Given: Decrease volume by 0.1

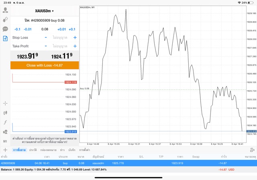Looking at the screenshot, I should [x=17, y=29].
